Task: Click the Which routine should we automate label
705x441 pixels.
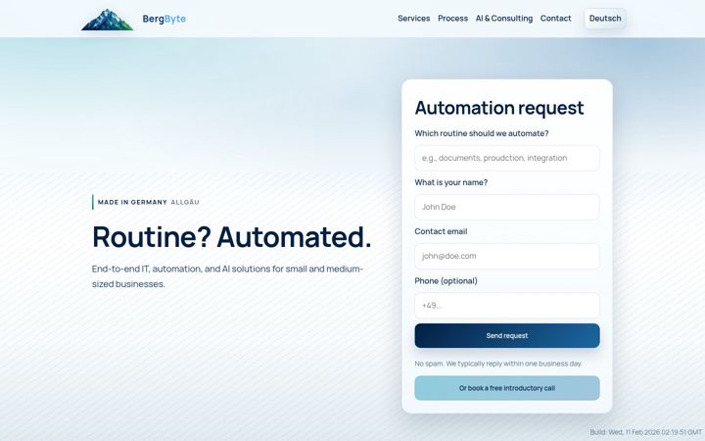Action: [x=482, y=133]
